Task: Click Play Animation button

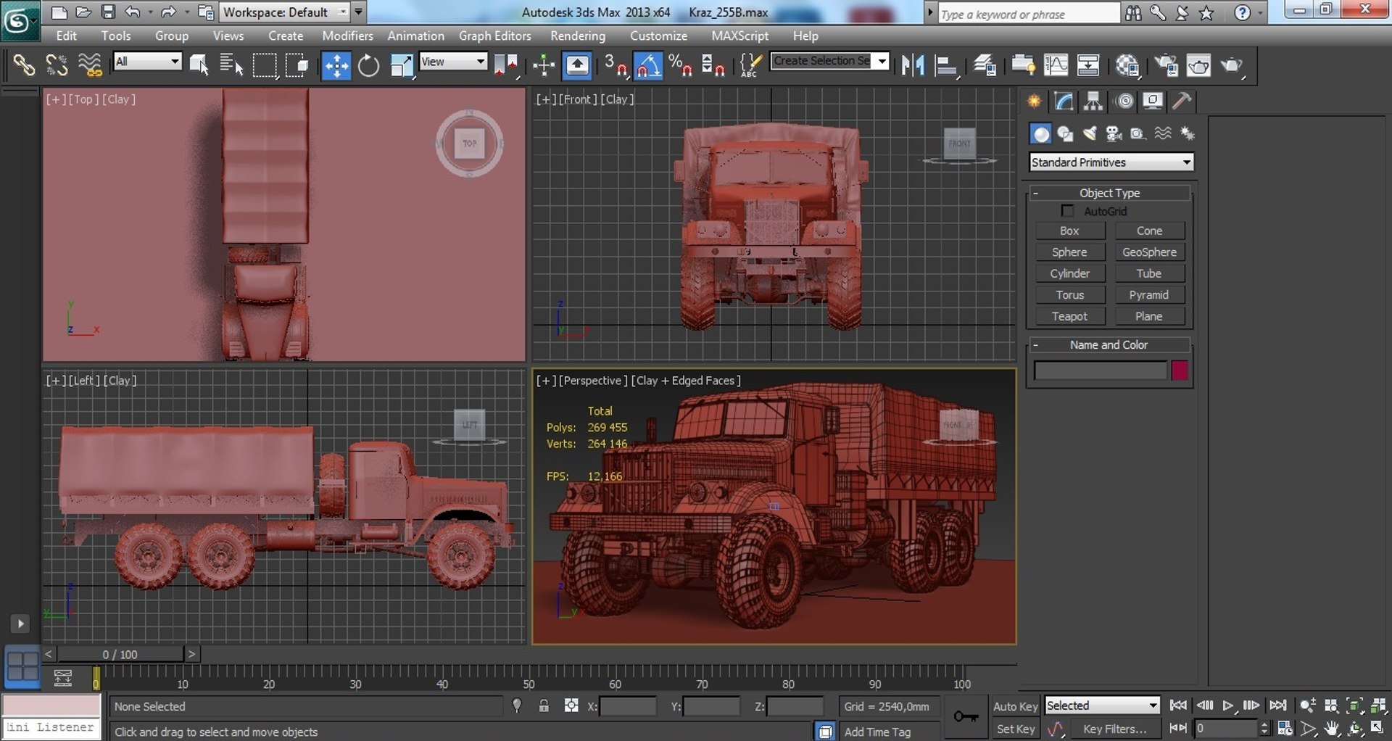Action: [1228, 705]
